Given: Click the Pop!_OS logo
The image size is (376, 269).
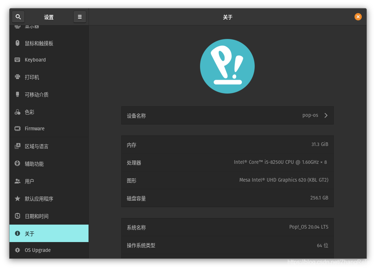Looking at the screenshot, I should (x=227, y=66).
